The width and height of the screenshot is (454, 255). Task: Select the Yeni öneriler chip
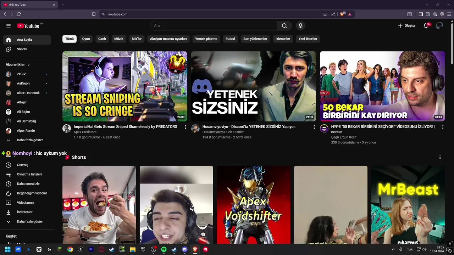pos(308,39)
